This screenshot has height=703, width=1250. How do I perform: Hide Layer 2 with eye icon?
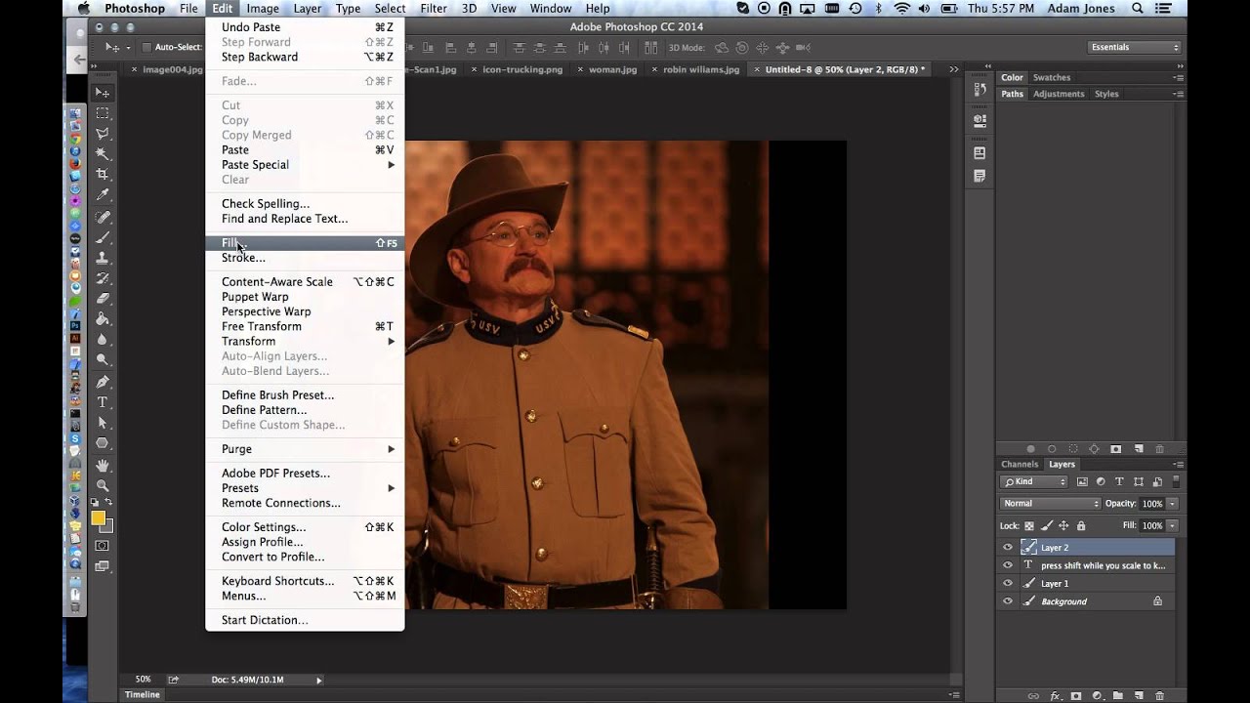tap(1008, 548)
